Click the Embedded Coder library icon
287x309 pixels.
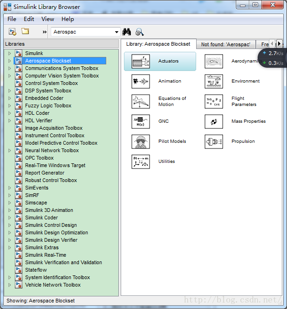[19, 98]
